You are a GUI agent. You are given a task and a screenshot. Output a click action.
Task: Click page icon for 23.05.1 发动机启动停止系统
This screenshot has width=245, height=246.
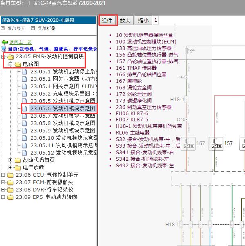point(25,71)
